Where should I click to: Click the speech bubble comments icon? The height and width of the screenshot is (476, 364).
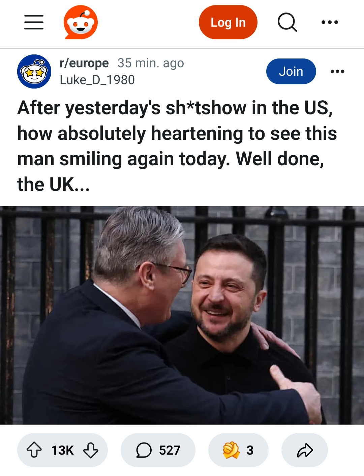(144, 450)
